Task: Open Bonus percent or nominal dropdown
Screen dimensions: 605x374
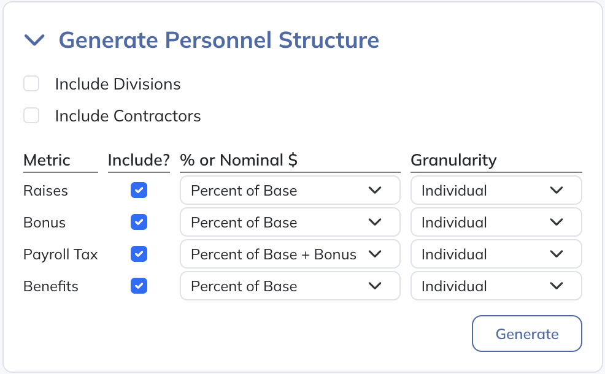Action: (x=290, y=223)
